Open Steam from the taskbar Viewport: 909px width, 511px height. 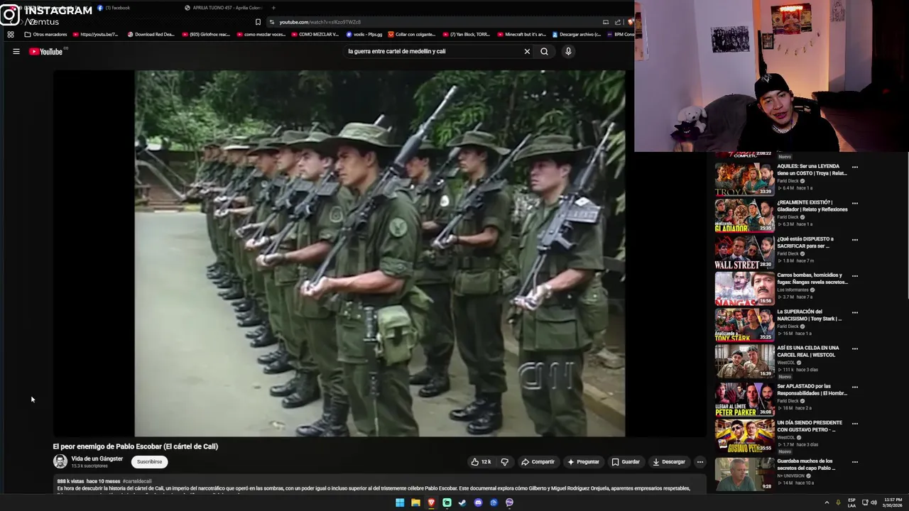tap(462, 502)
